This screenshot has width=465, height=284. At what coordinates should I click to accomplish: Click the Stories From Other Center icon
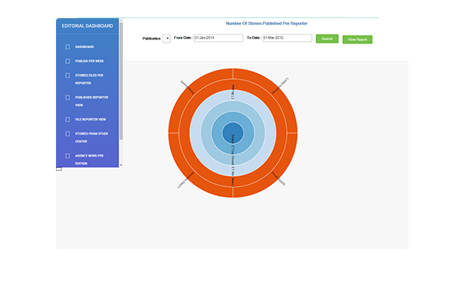(68, 134)
